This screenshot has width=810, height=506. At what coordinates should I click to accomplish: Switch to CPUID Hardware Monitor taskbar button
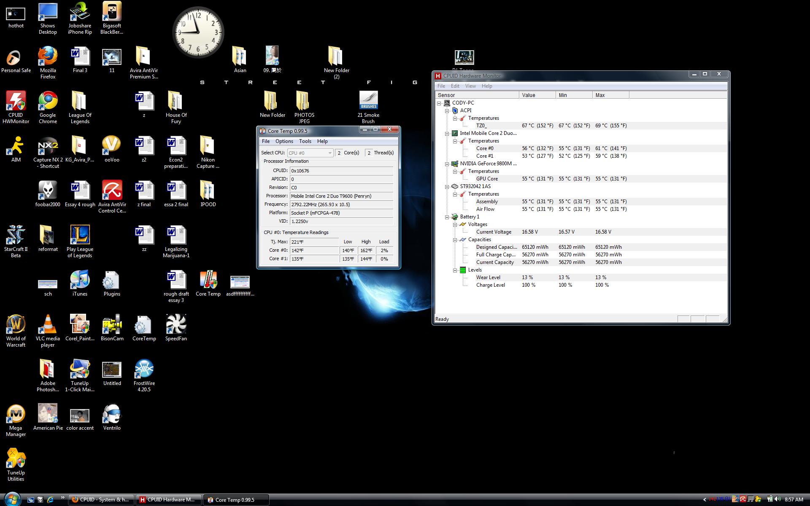coord(169,500)
